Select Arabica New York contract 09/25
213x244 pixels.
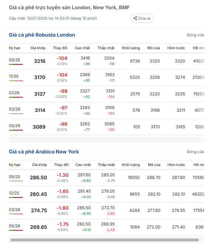pos(14,177)
